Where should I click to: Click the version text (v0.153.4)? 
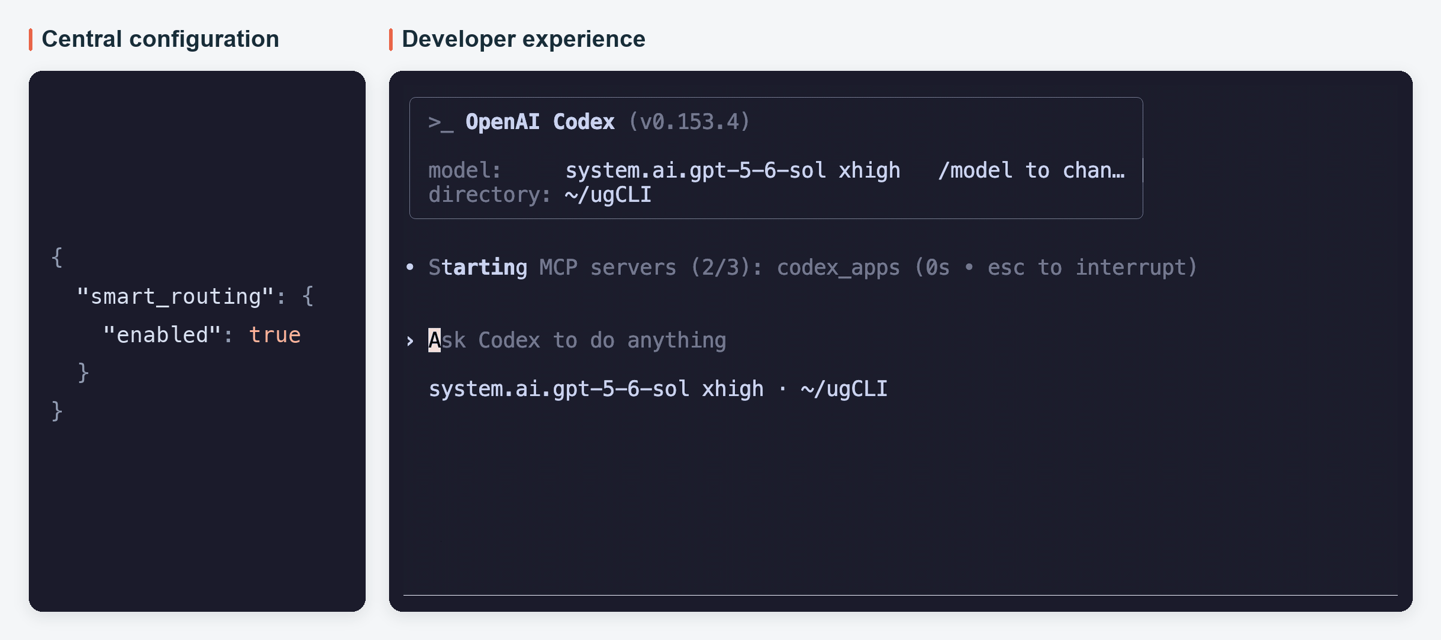pyautogui.click(x=689, y=122)
